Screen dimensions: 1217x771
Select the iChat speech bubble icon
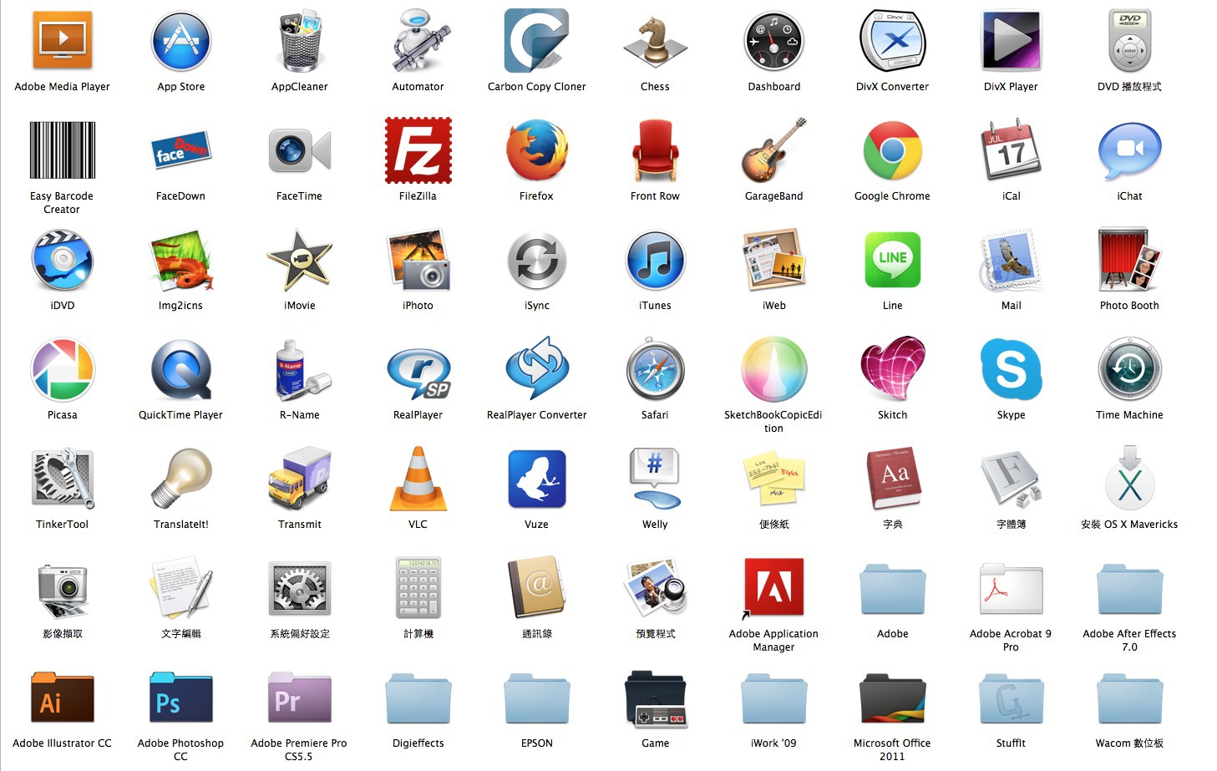(x=1130, y=150)
